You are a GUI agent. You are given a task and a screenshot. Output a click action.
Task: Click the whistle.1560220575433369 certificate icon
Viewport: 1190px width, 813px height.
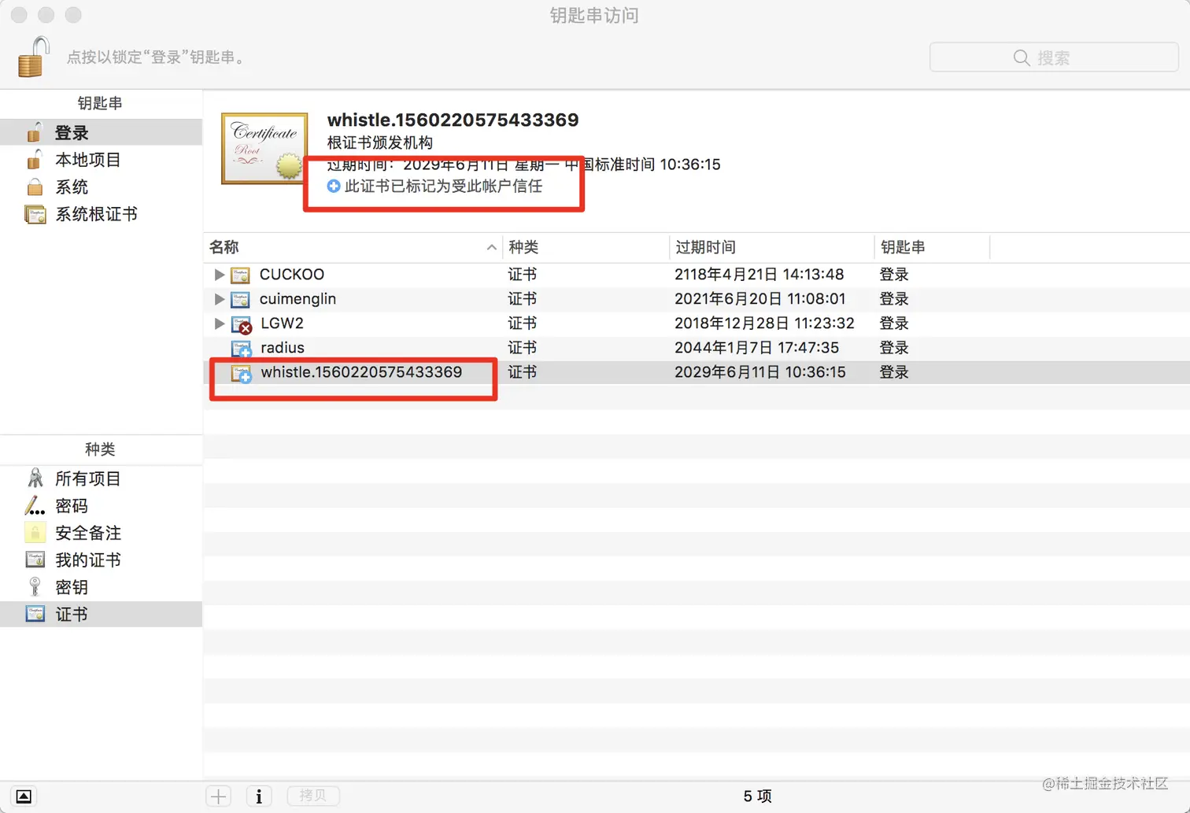pos(241,373)
